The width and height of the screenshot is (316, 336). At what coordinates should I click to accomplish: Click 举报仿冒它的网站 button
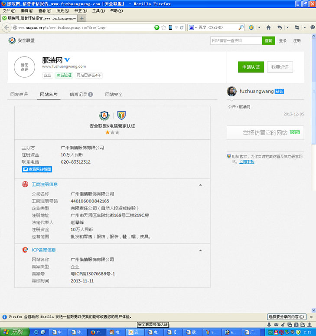click(265, 133)
